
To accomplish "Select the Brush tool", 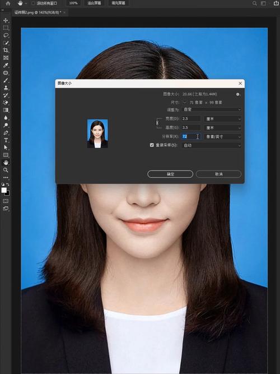I will [6, 80].
